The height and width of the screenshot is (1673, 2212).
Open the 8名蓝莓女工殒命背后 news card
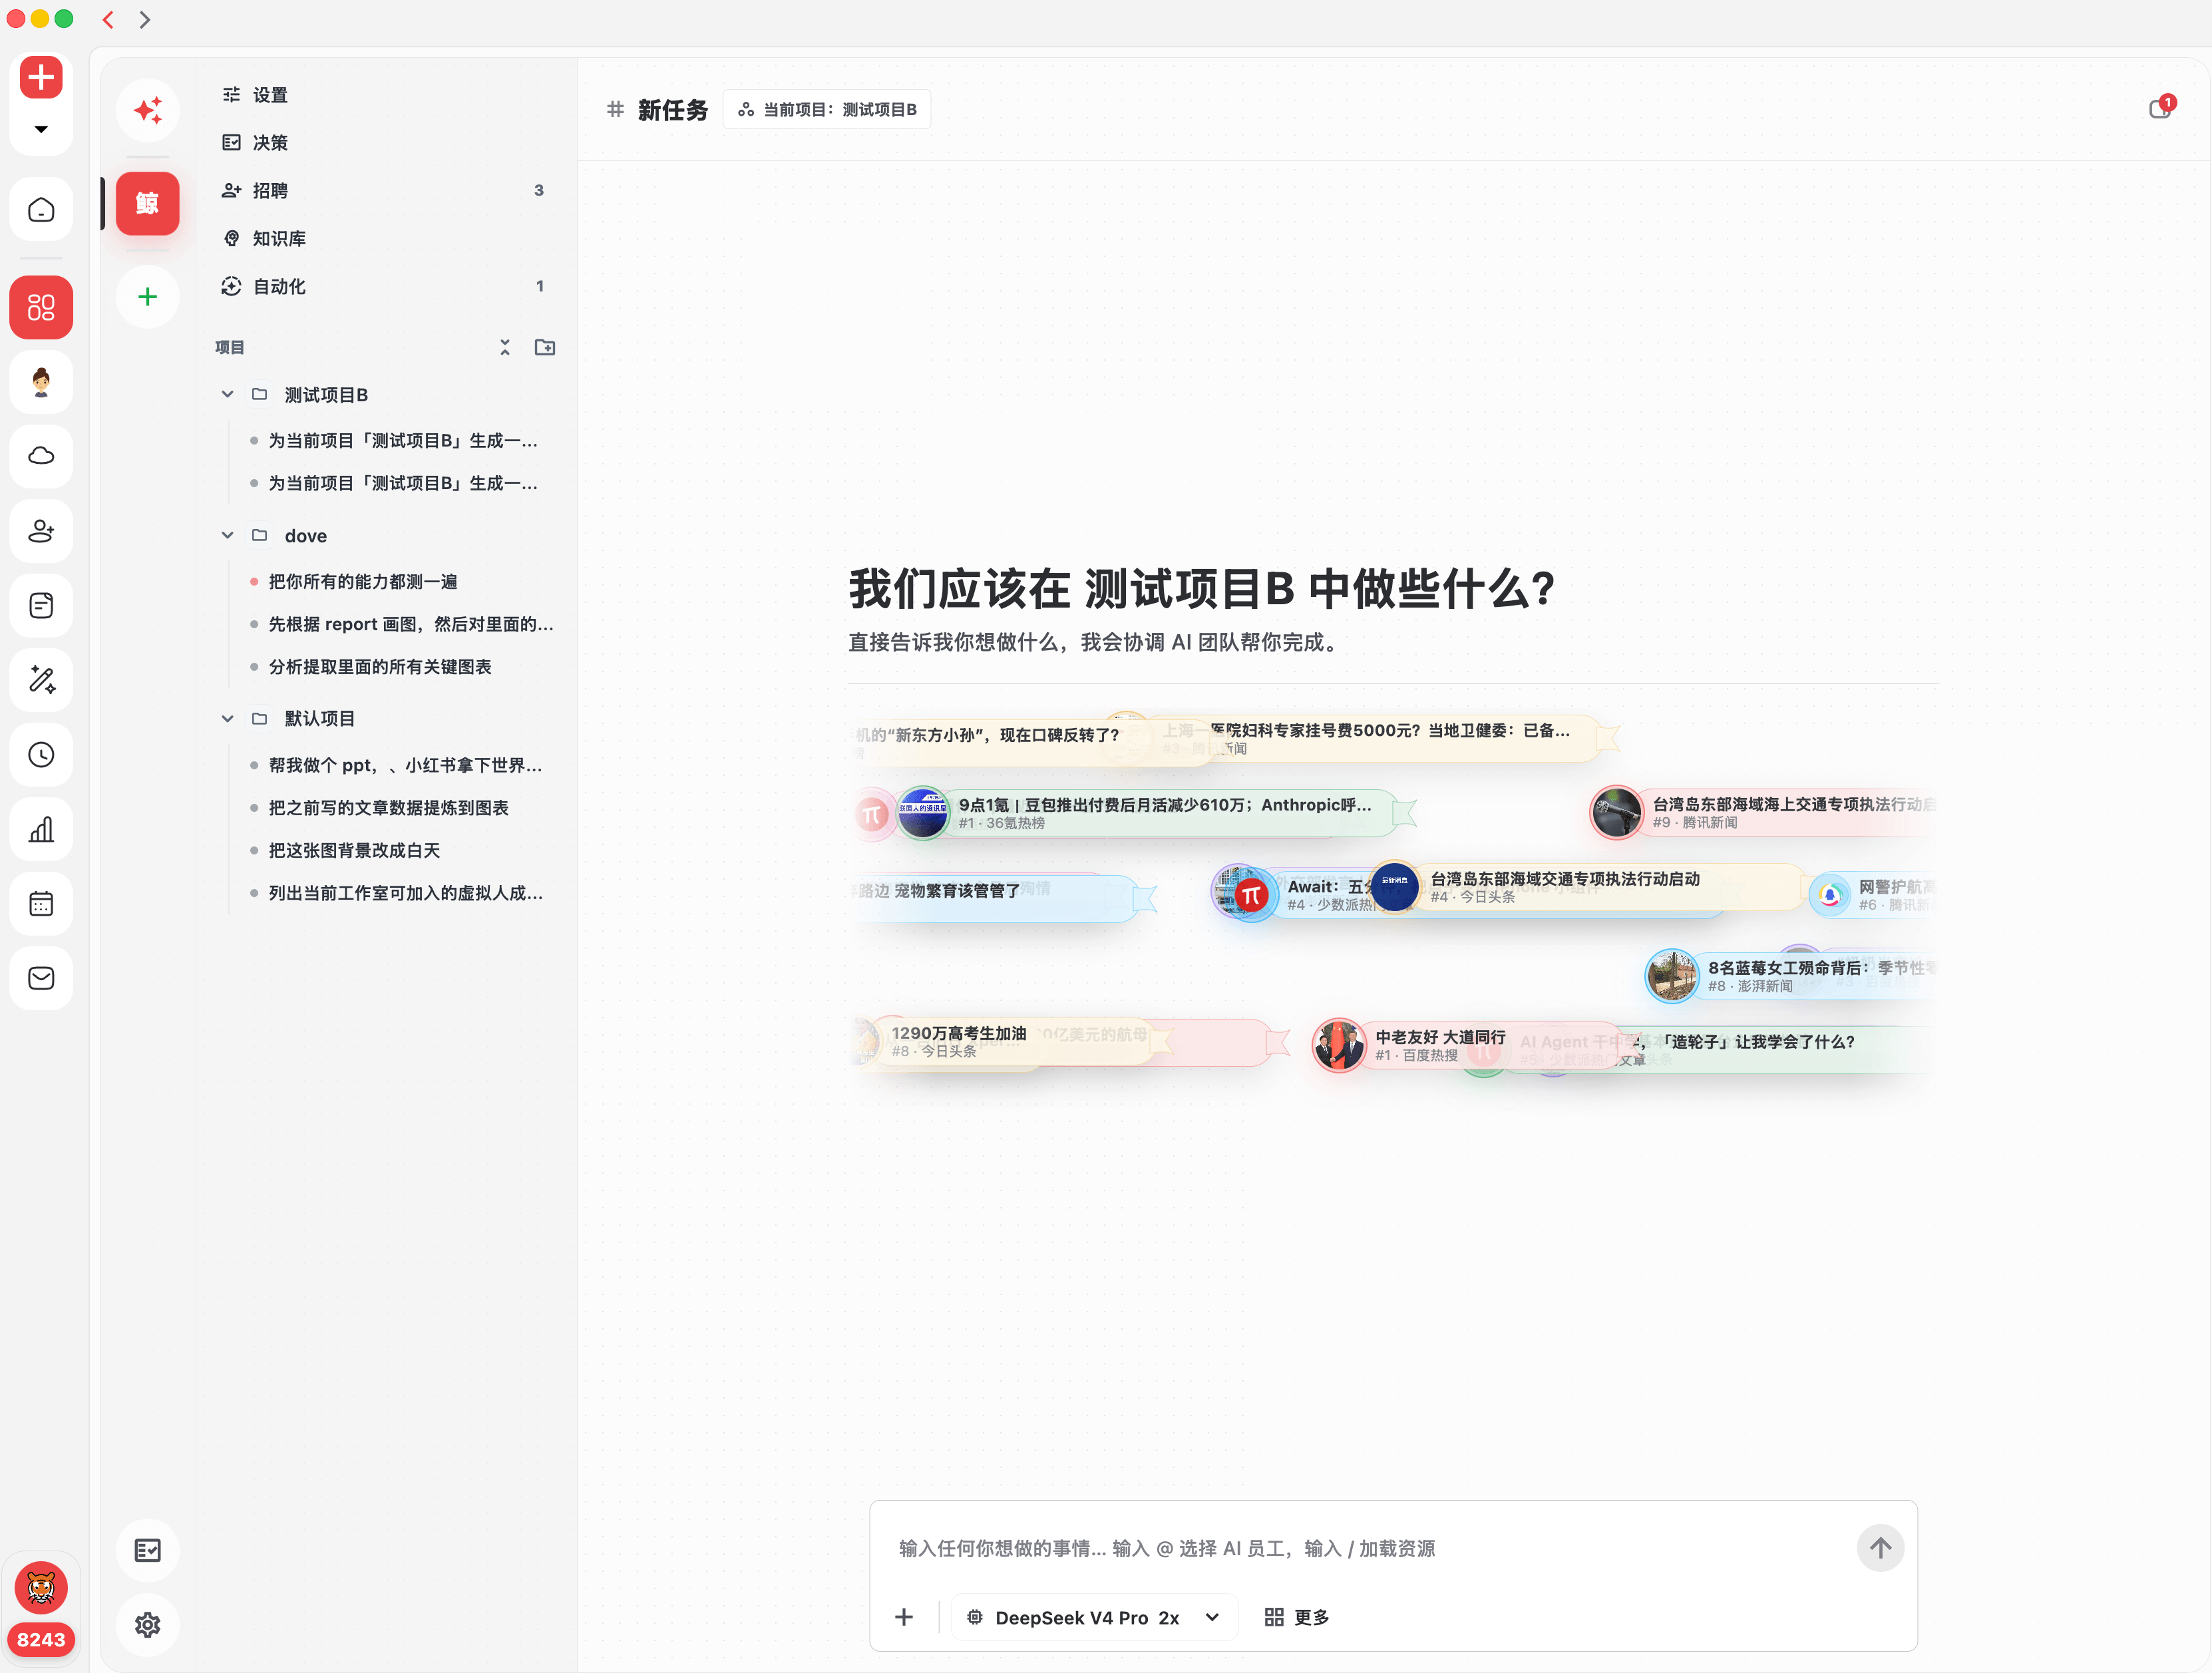point(1790,976)
